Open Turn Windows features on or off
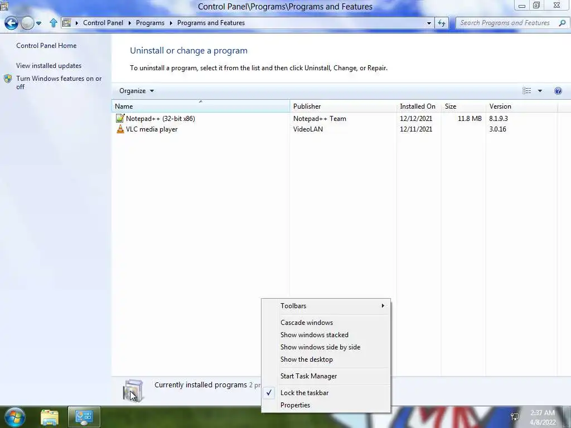This screenshot has width=571, height=428. click(x=59, y=82)
